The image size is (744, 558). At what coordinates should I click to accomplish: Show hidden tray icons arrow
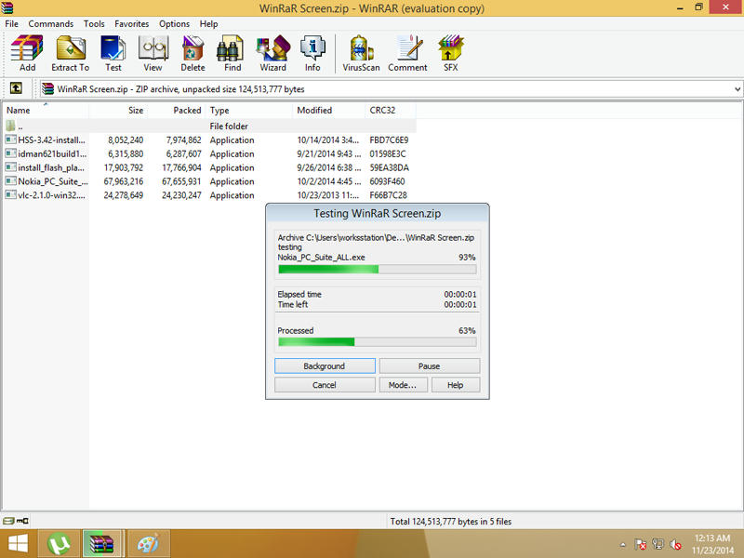click(623, 545)
